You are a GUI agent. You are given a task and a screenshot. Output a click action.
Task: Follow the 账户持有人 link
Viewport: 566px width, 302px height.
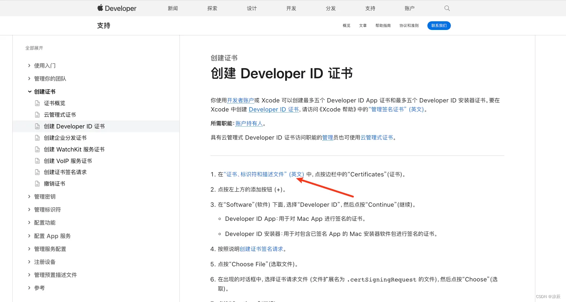pos(249,123)
